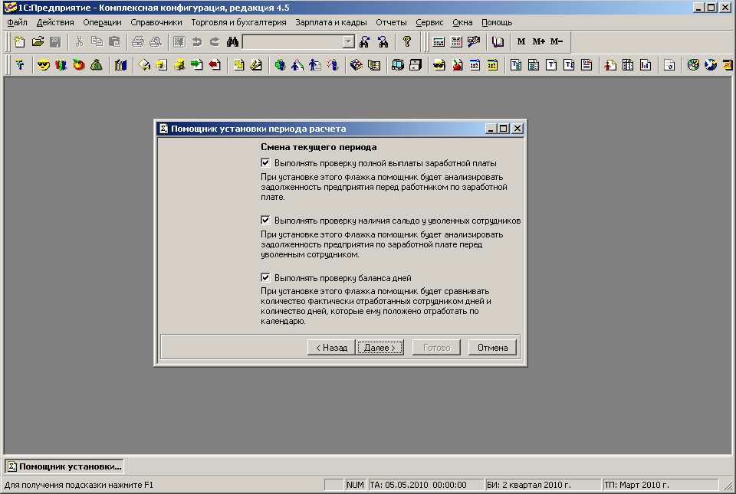Click the M- memory subtract button

tap(557, 41)
